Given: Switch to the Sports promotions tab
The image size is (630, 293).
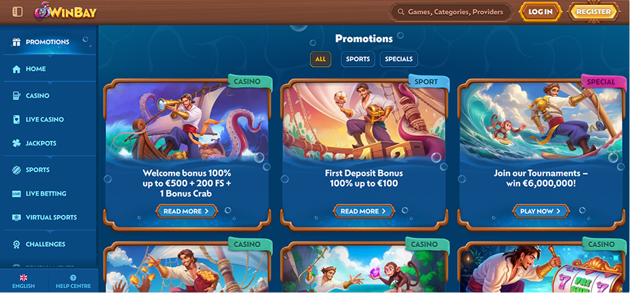Looking at the screenshot, I should [358, 59].
